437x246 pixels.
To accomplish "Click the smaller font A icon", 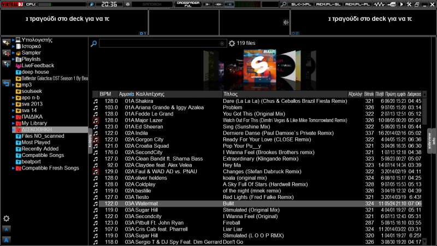I will click(x=6, y=229).
